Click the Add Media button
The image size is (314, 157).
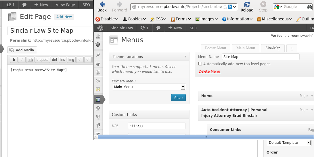click(x=22, y=50)
